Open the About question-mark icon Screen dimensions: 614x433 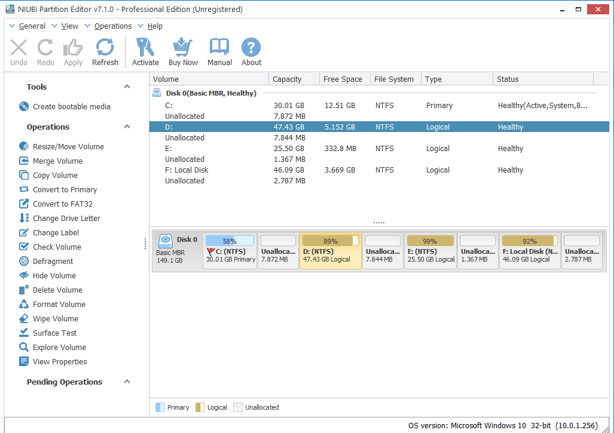[251, 47]
